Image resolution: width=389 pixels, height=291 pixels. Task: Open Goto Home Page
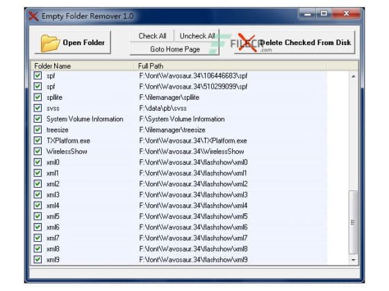click(x=175, y=49)
